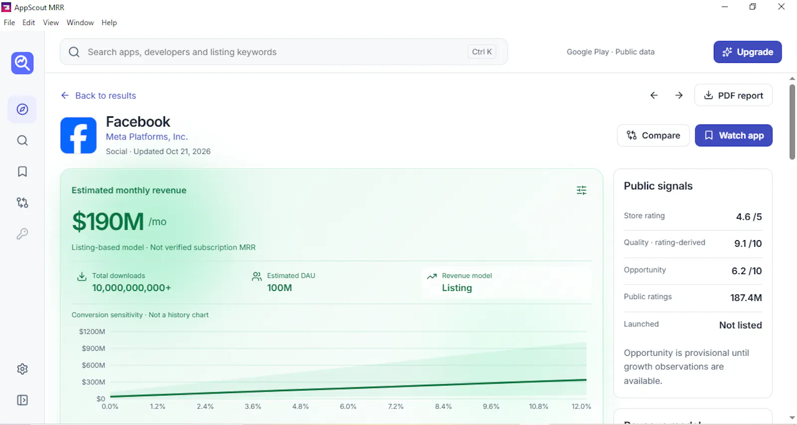
Task: Open the compare icon in left sidebar
Action: click(22, 203)
